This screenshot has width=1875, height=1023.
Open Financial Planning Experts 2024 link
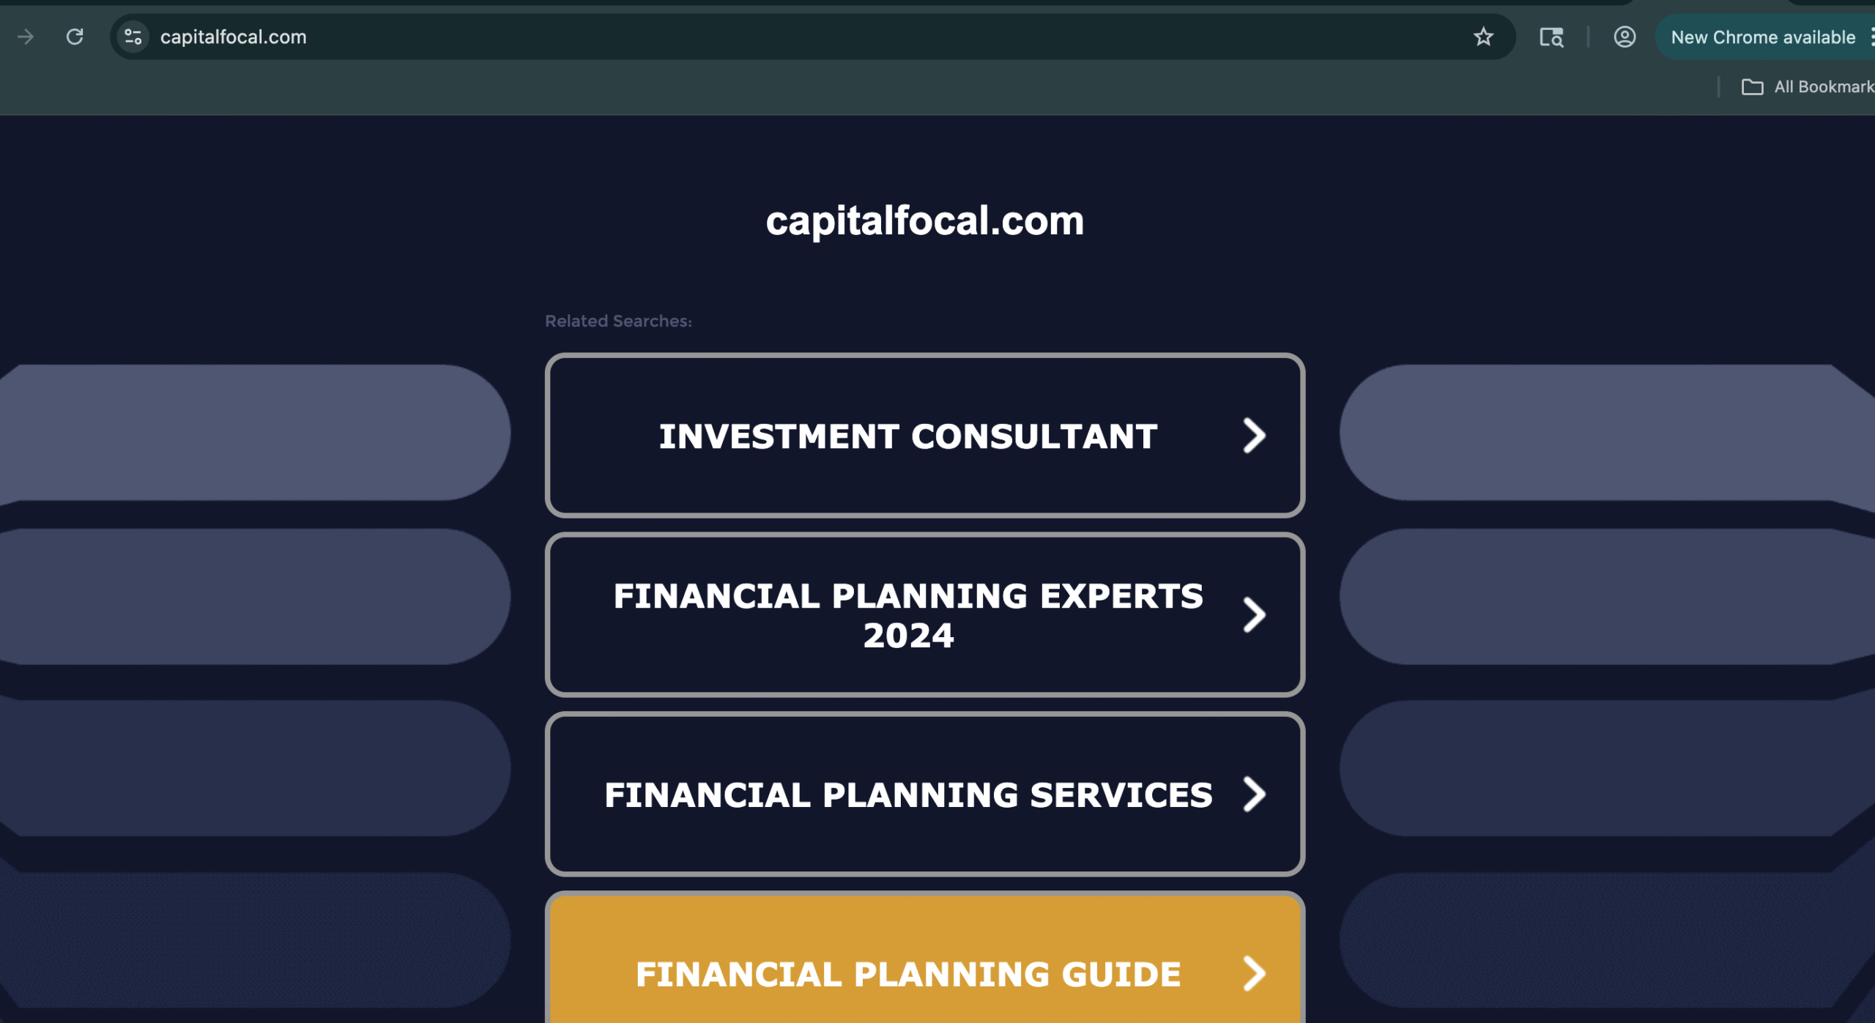[908, 615]
